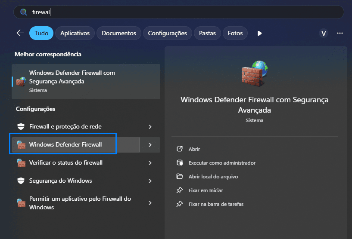Expand Segurança do Windows chevron
Image resolution: width=352 pixels, height=239 pixels.
pos(150,181)
